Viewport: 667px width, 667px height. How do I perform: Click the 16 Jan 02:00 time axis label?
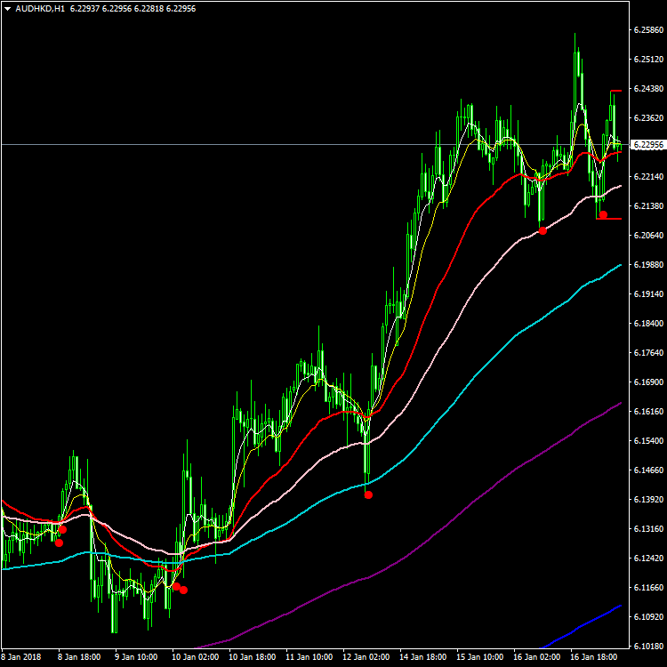[537, 657]
